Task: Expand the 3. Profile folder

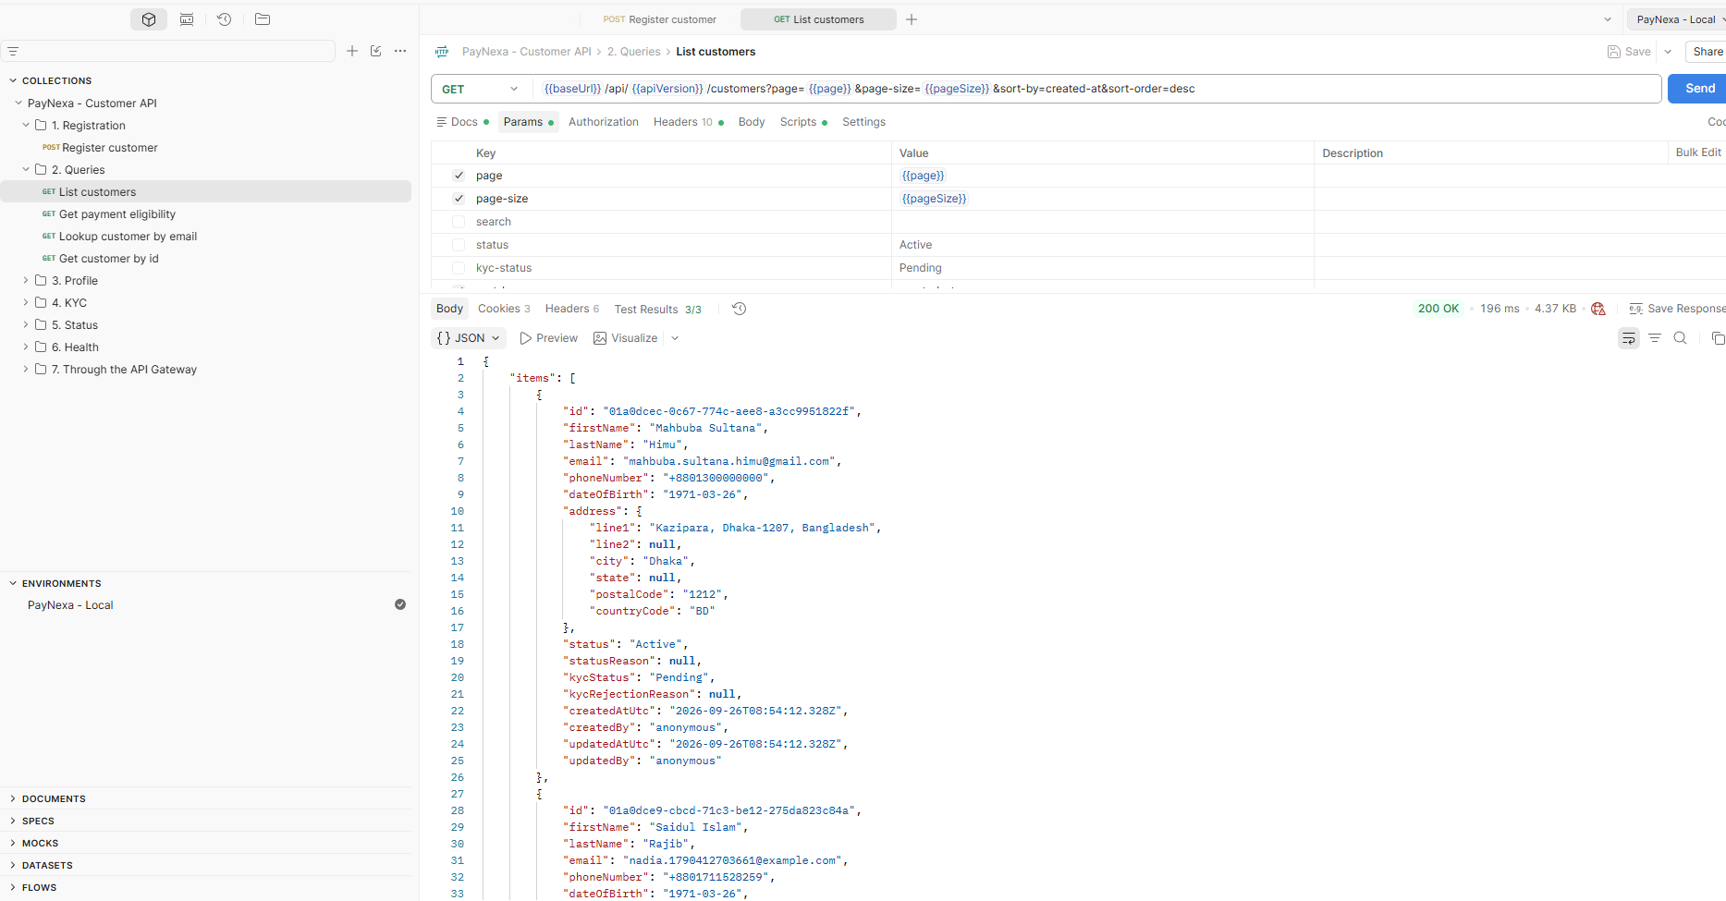Action: [x=26, y=281]
